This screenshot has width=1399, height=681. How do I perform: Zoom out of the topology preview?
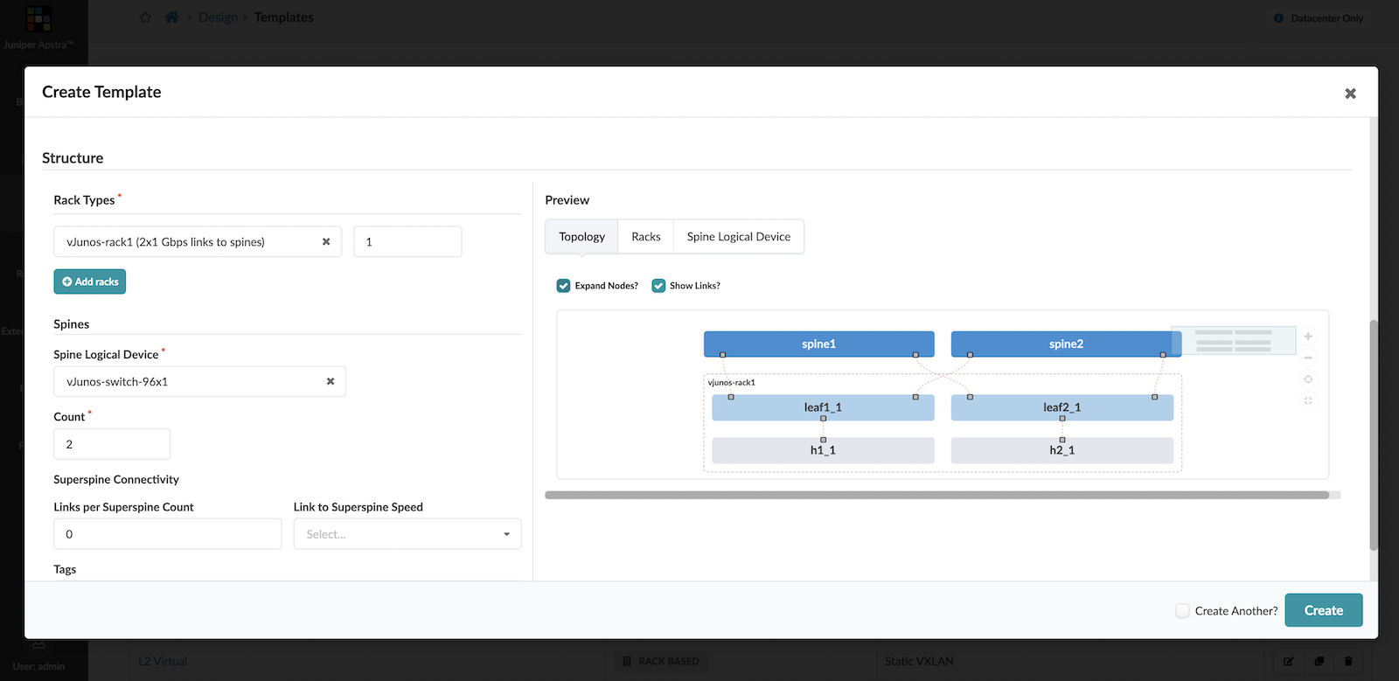(1308, 358)
